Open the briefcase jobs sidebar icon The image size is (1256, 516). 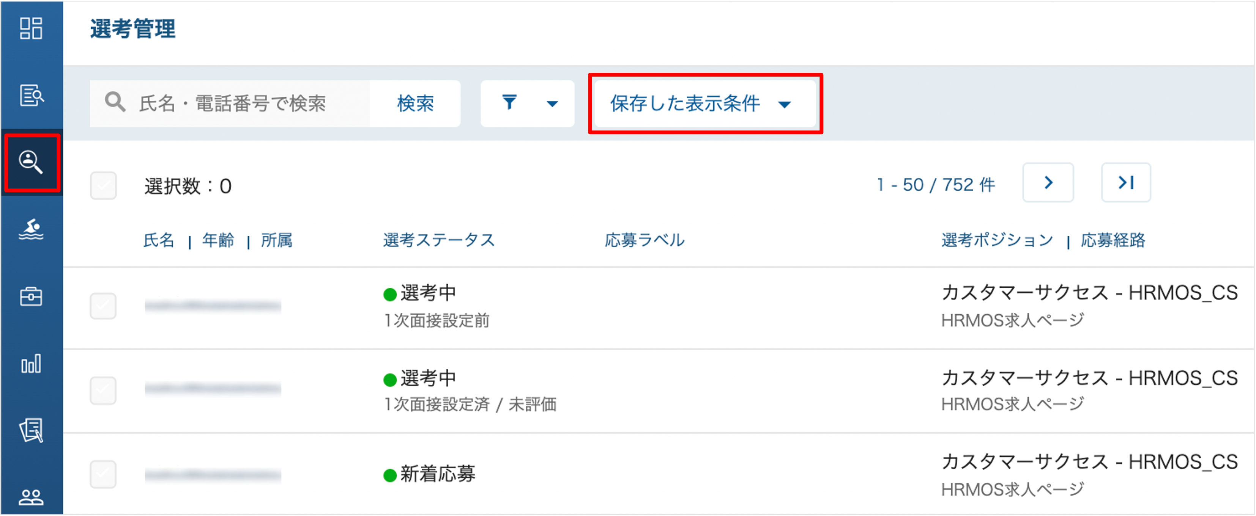click(31, 296)
